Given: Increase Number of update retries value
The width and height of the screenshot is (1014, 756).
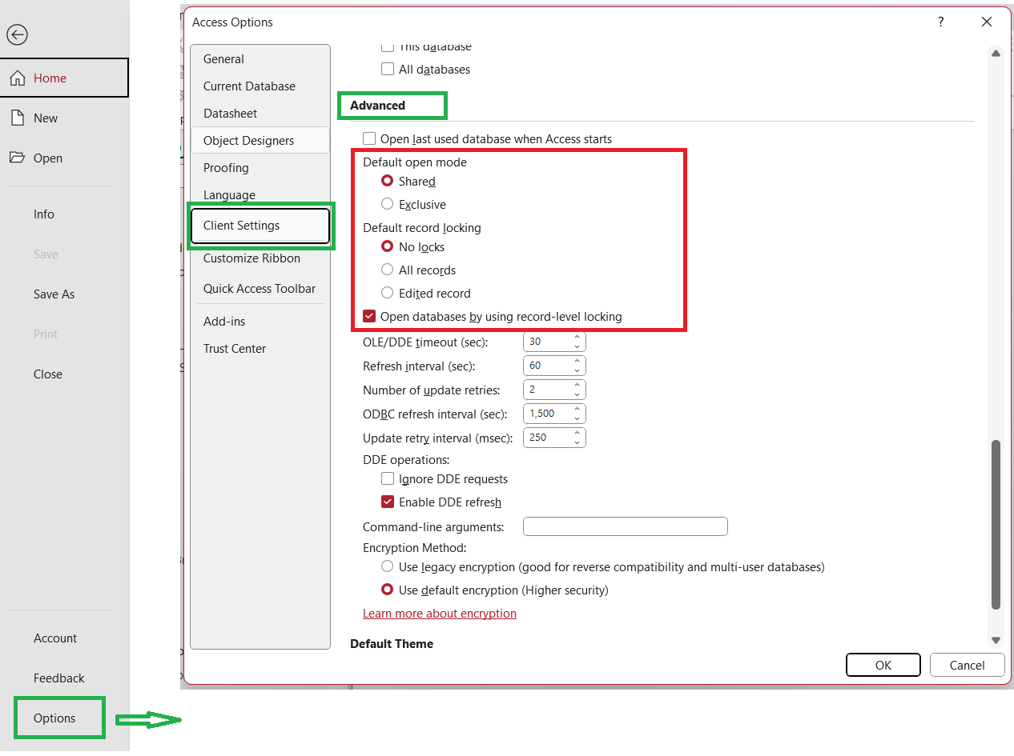Looking at the screenshot, I should coord(577,386).
